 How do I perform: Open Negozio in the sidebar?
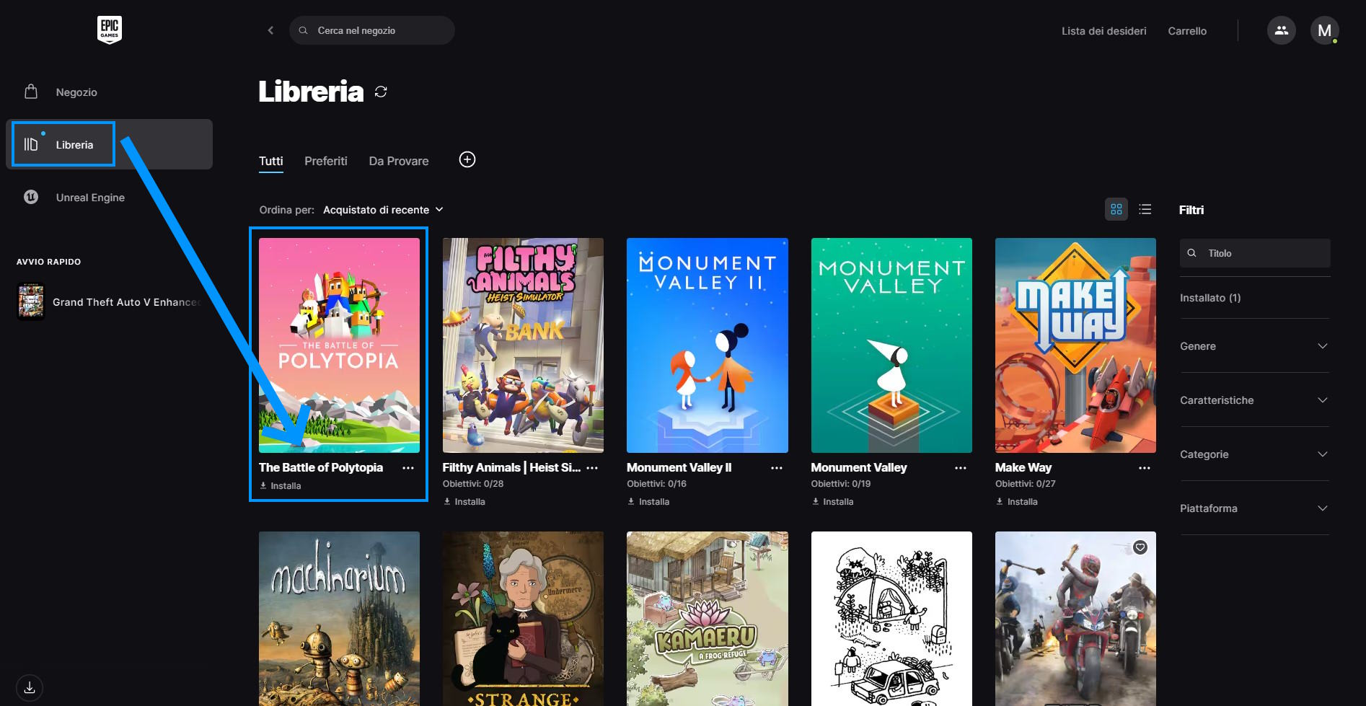(x=109, y=92)
